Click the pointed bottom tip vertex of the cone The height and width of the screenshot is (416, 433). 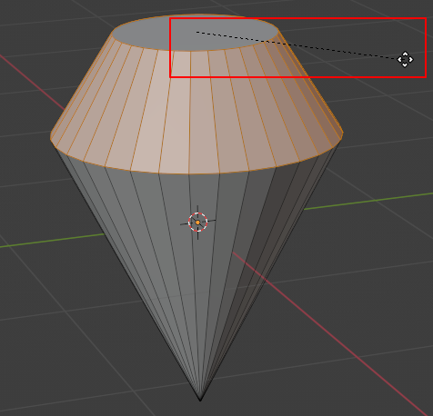point(200,400)
